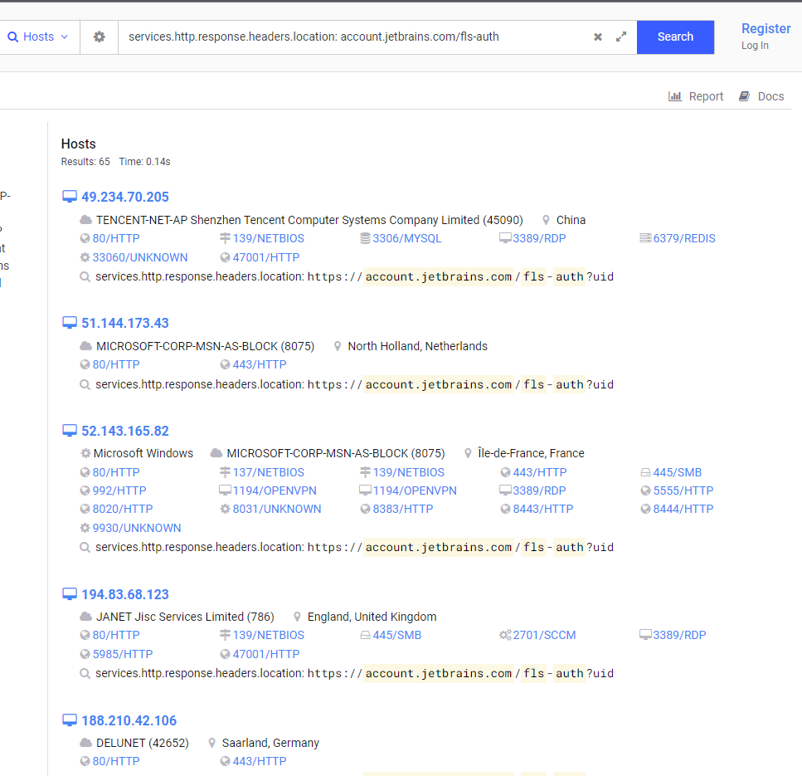Open the 2701/SCCM service link
The image size is (802, 776).
tap(543, 635)
